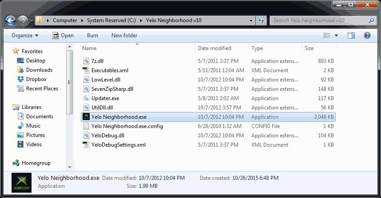
Task: Click the navigation pane scroll up arrow
Action: [70, 47]
